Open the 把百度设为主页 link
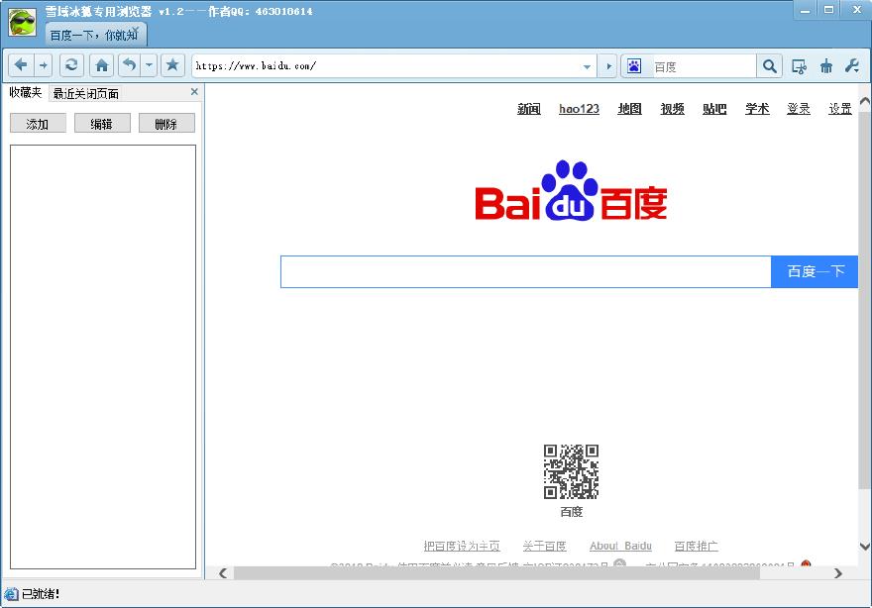This screenshot has width=872, height=608. (462, 546)
